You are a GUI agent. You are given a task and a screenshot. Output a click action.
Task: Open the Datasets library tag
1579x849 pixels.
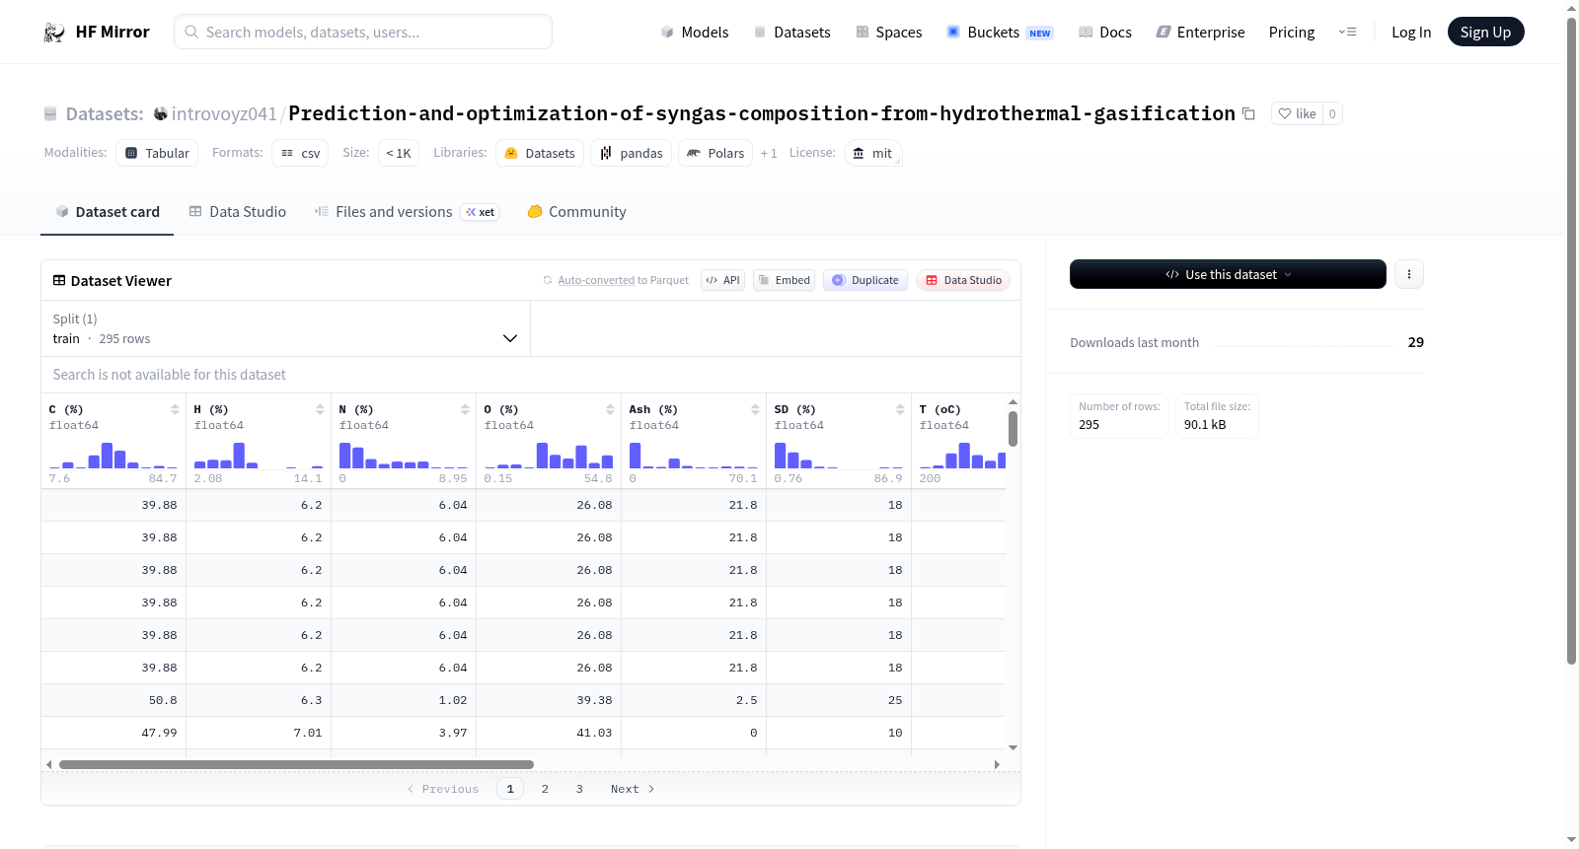click(540, 153)
